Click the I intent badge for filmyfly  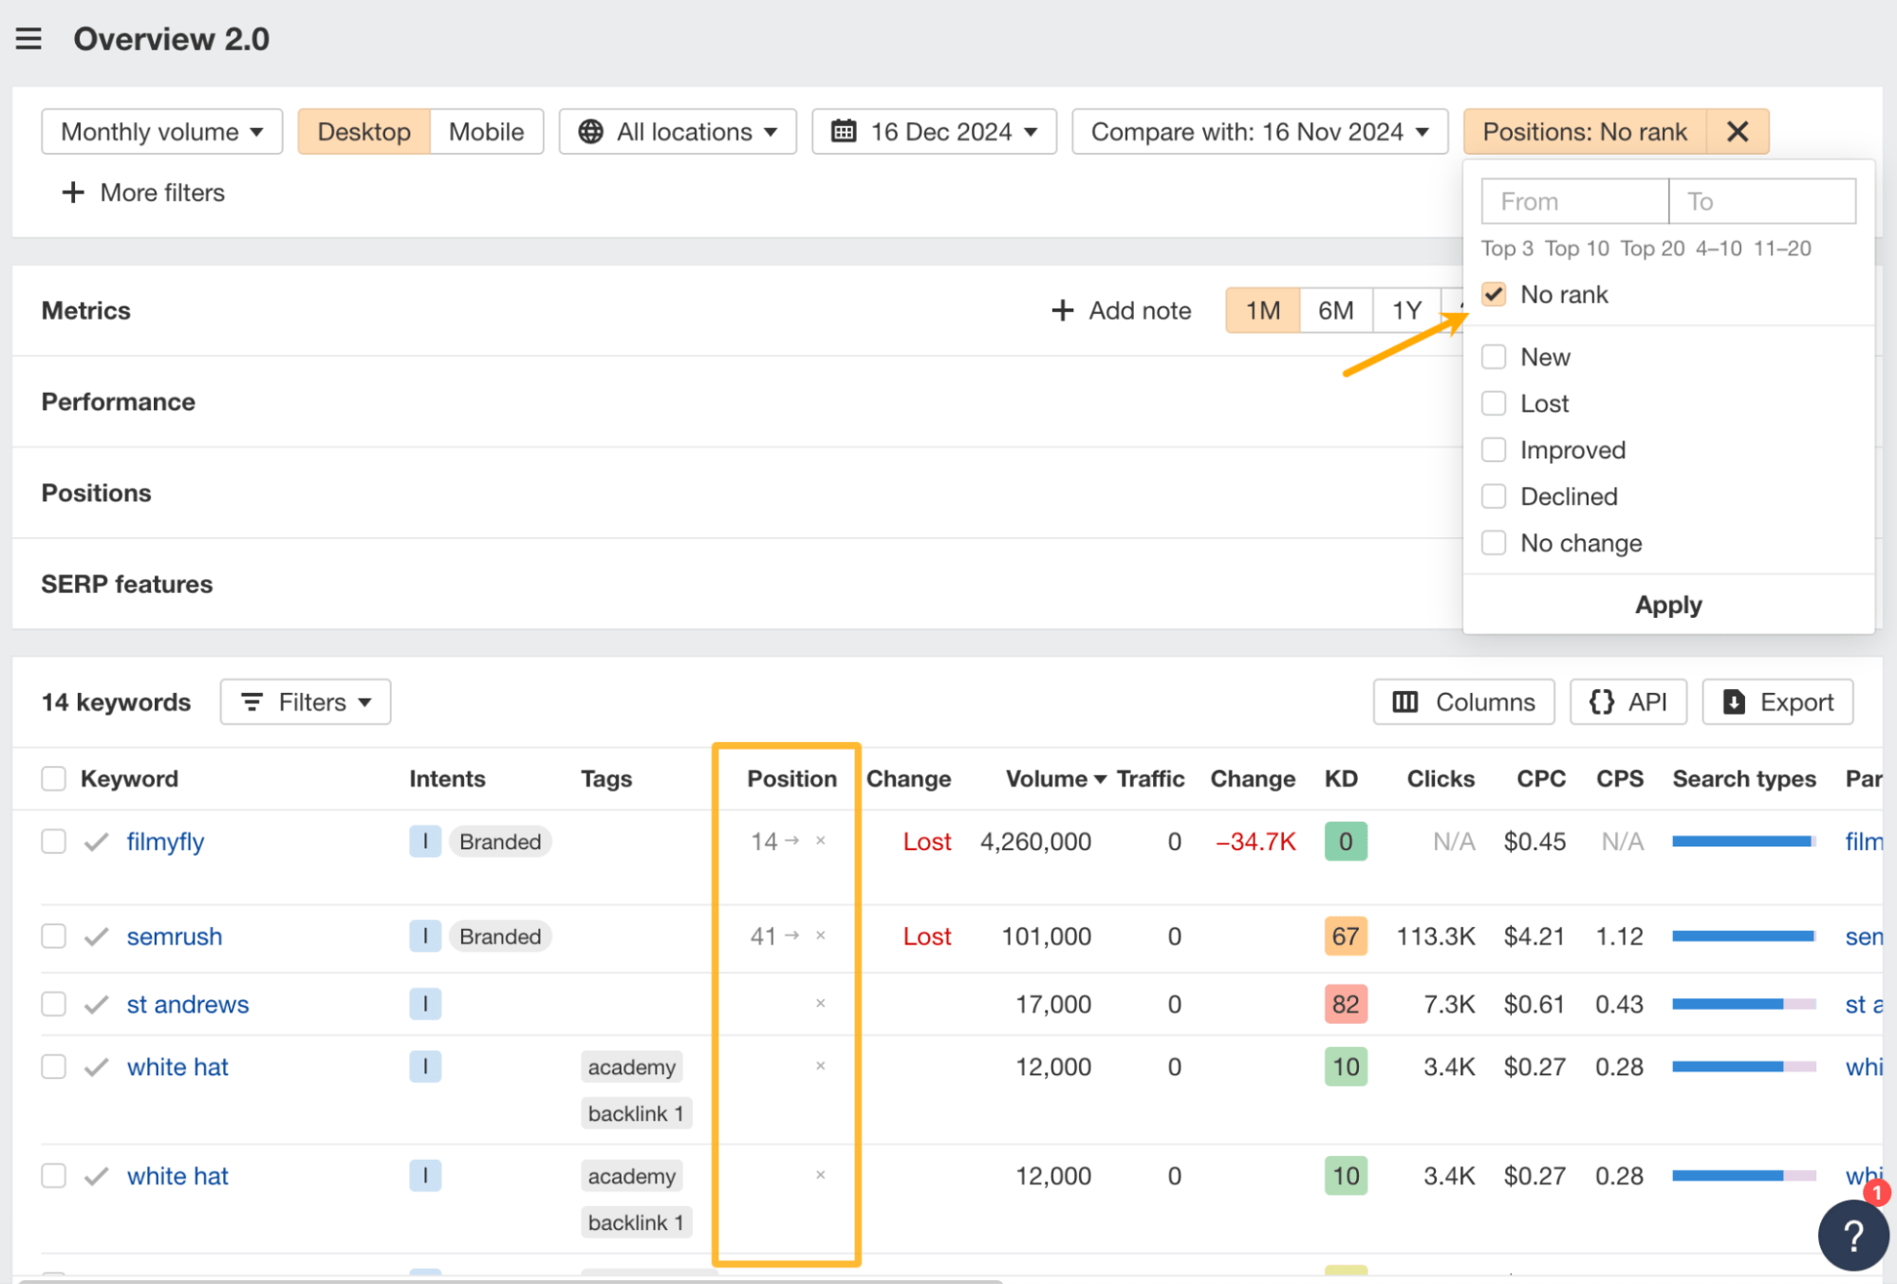(x=424, y=842)
